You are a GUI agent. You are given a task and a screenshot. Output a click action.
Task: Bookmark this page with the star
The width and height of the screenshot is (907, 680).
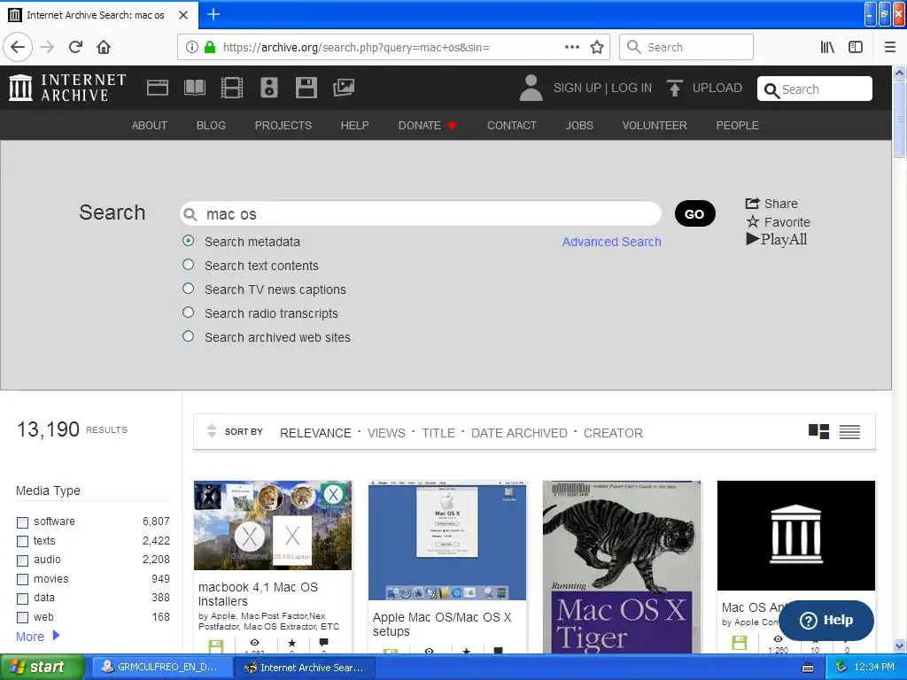coord(597,48)
